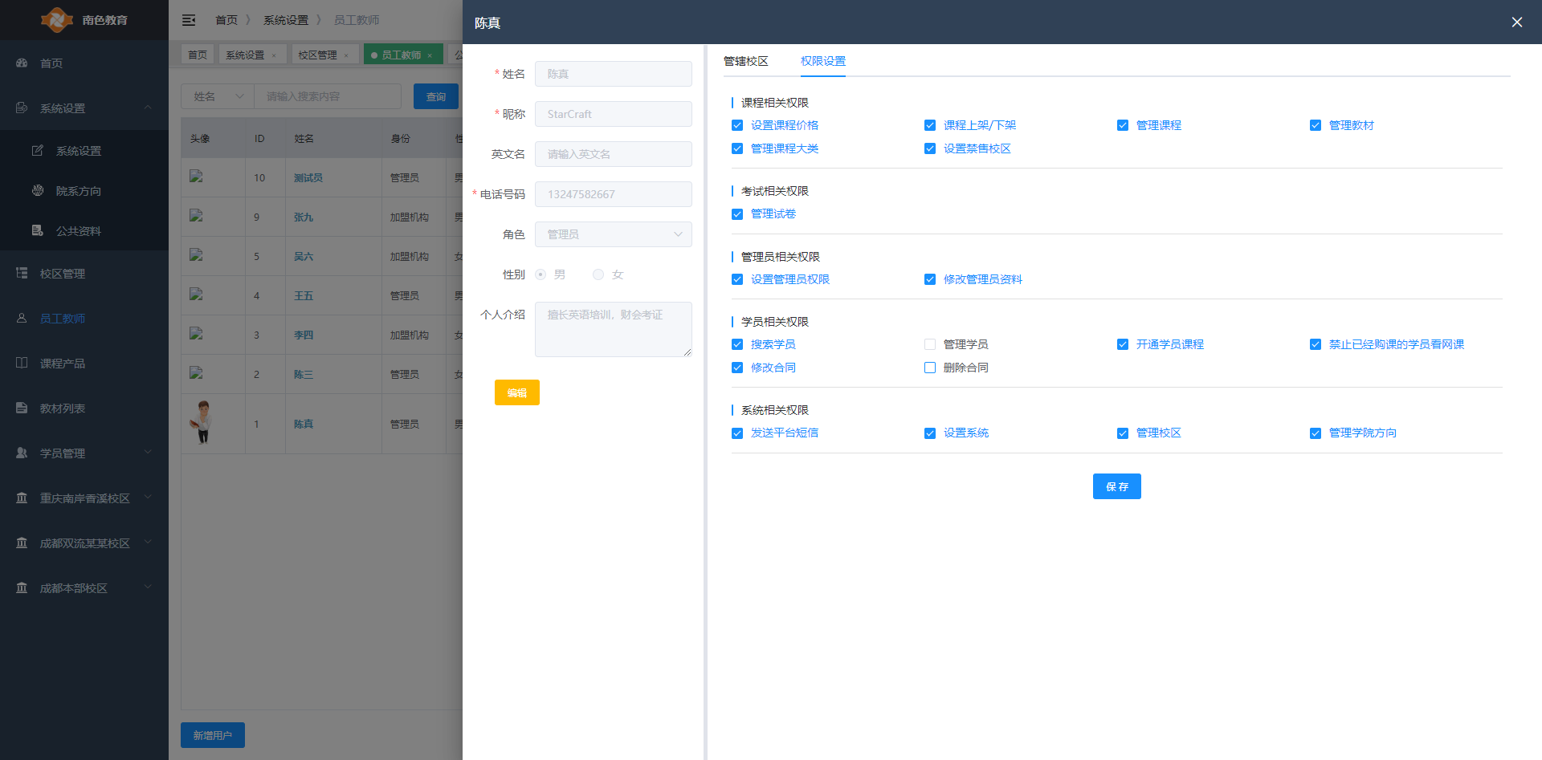
Task: Switch to the 权限设置 tab
Action: [822, 61]
